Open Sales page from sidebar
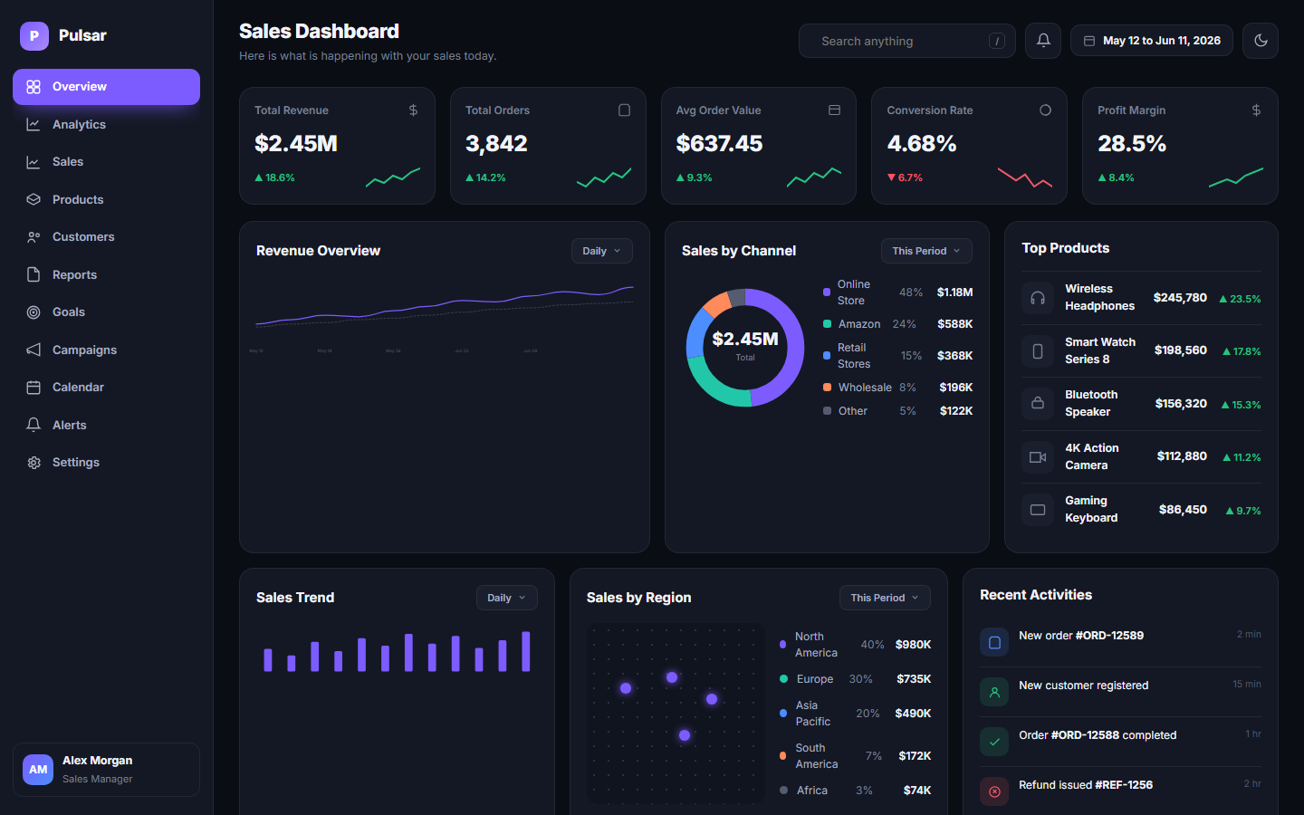1304x815 pixels. (106, 162)
